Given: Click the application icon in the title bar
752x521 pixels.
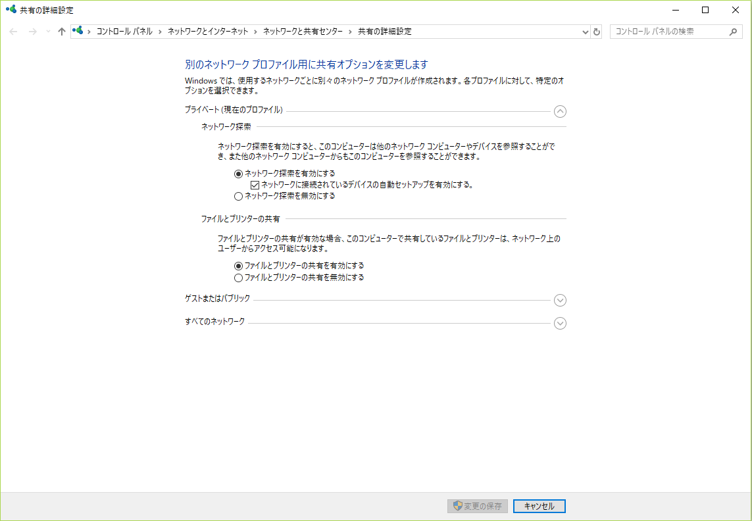Looking at the screenshot, I should pyautogui.click(x=10, y=10).
